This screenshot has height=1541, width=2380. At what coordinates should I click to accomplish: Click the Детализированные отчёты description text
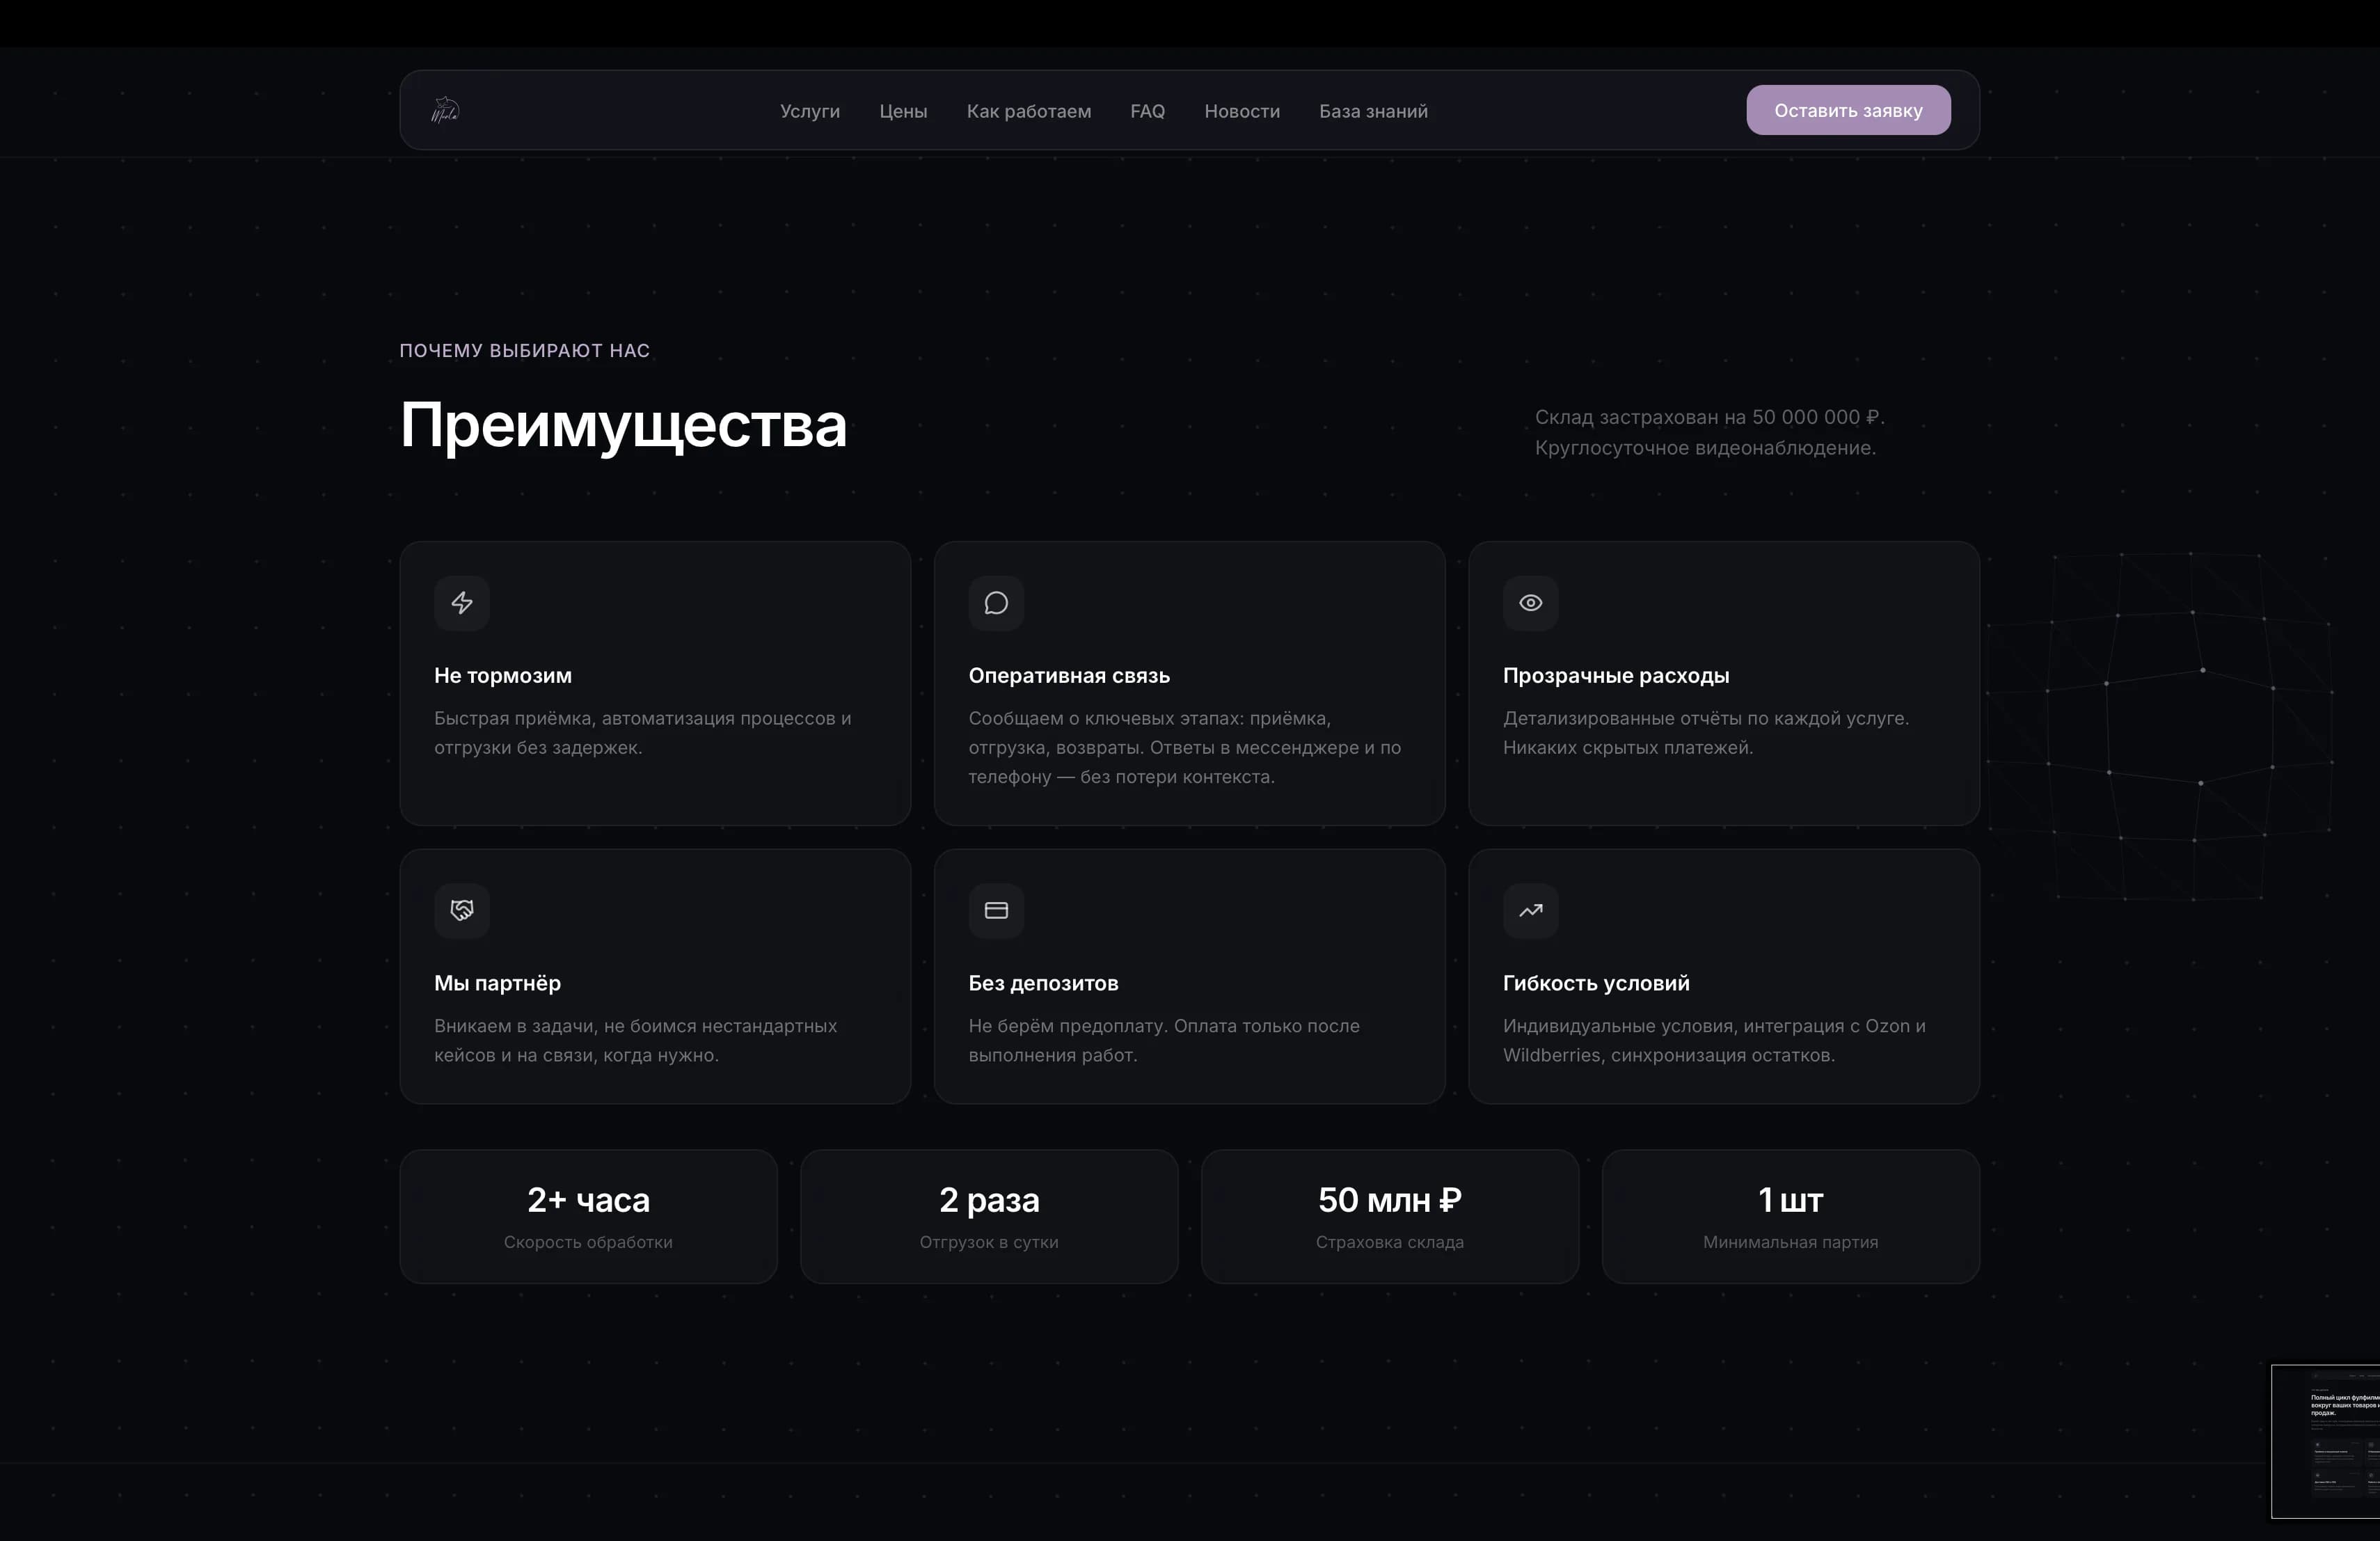tap(1706, 733)
